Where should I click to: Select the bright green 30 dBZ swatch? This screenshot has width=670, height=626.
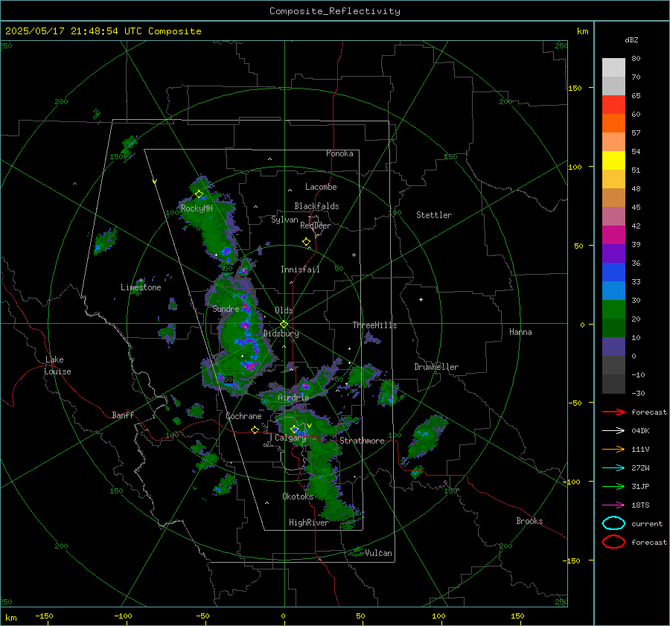pyautogui.click(x=613, y=309)
